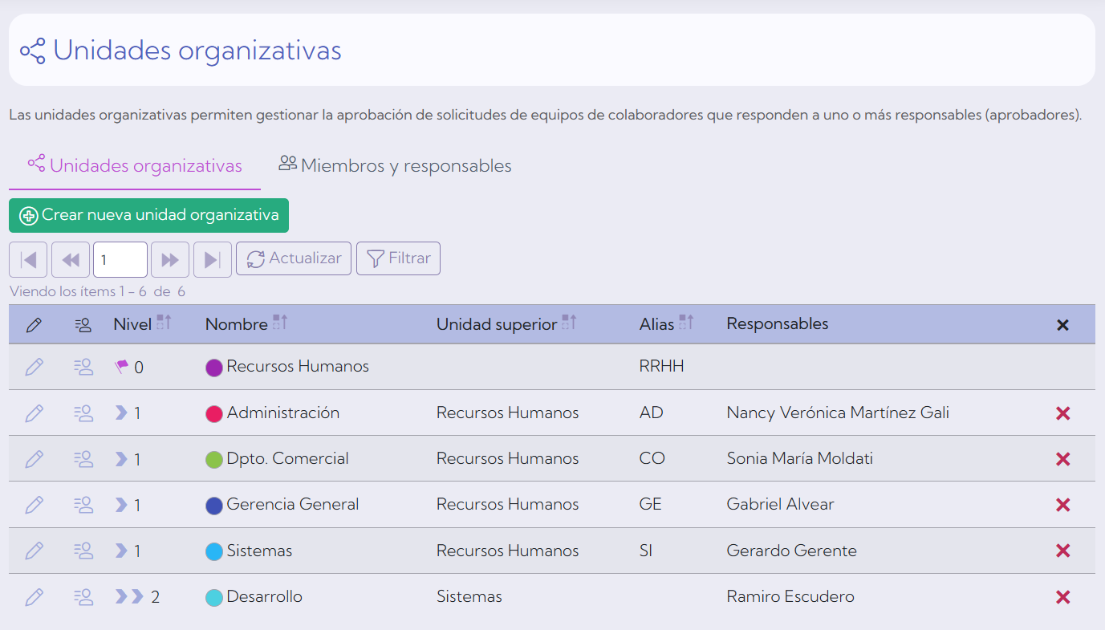
Task: Delete the Administración unit with red X
Action: [1063, 413]
